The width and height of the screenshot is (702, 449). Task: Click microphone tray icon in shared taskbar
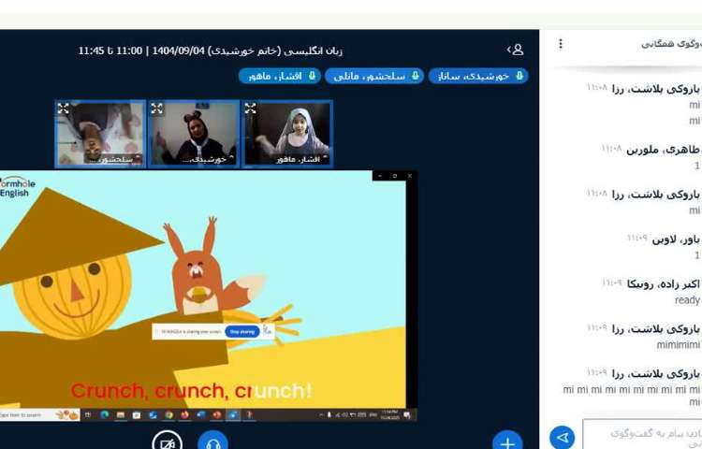point(329,415)
